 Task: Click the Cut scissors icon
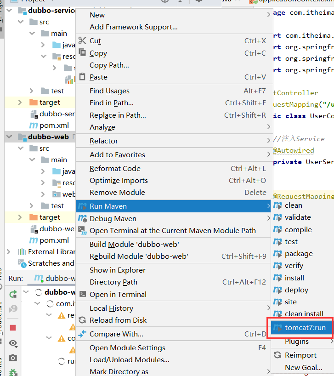tap(82, 40)
